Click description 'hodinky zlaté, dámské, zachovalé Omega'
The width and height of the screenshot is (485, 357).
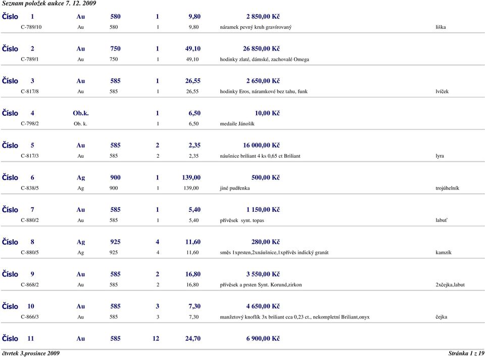[264, 60]
